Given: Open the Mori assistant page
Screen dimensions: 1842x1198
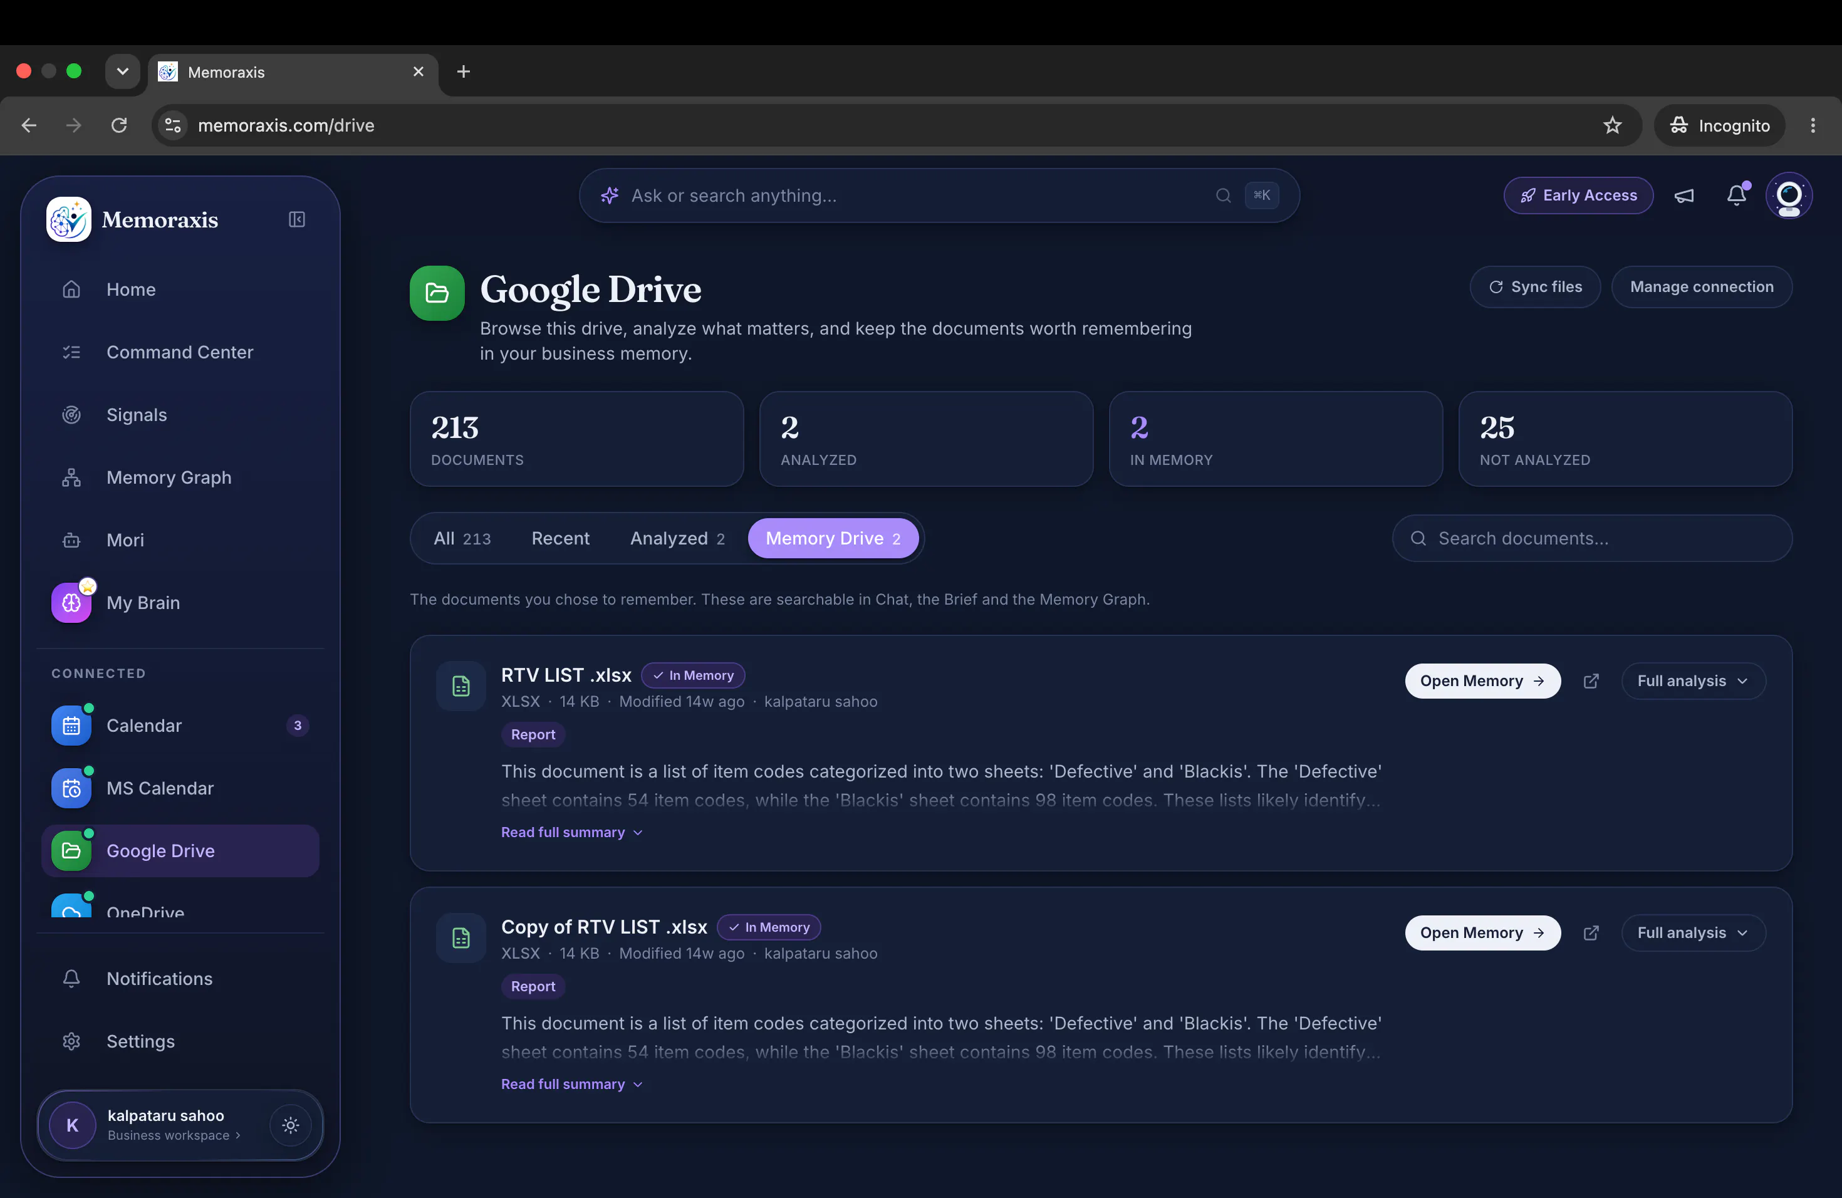Looking at the screenshot, I should 180,540.
